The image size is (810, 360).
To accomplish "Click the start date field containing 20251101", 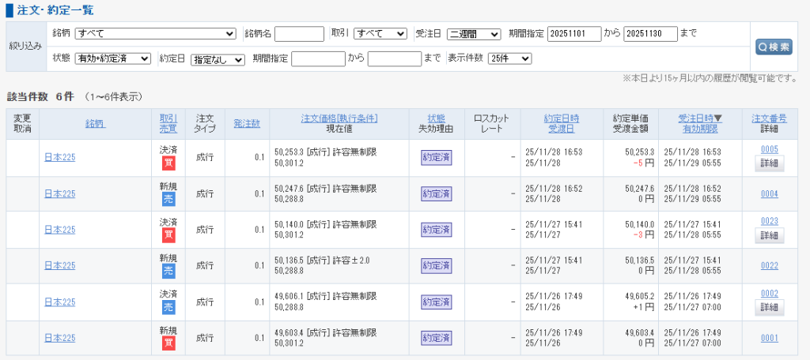I will (574, 34).
